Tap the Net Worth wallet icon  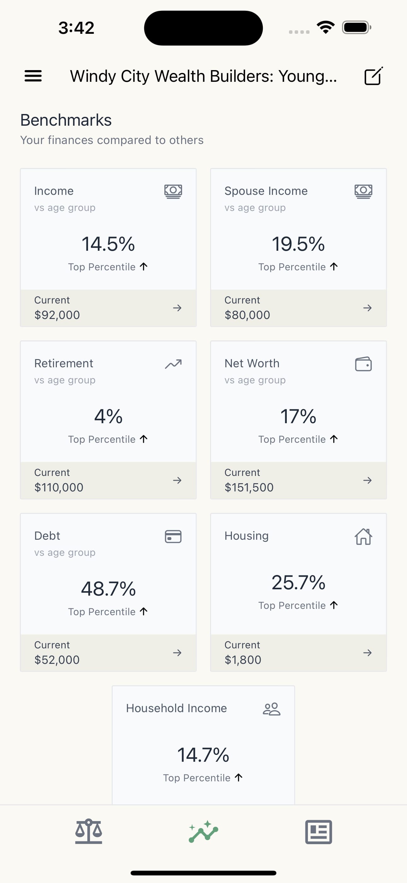[363, 364]
